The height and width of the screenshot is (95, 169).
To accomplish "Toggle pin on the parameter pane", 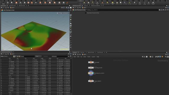I will click(x=166, y=8).
